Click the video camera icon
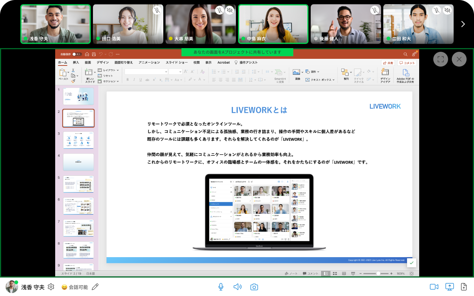474x296 pixels. click(434, 287)
